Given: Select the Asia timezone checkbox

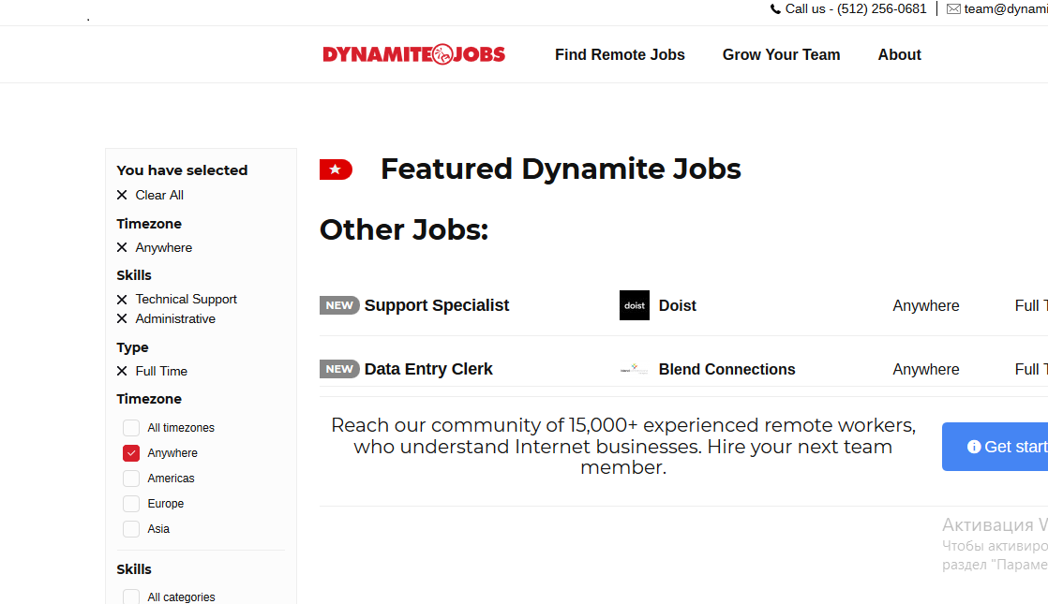Looking at the screenshot, I should [131, 529].
